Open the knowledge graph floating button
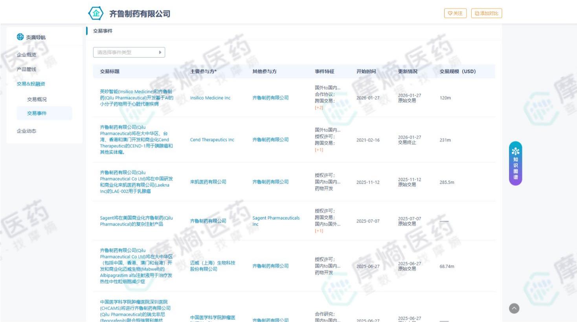Image resolution: width=577 pixels, height=322 pixels. (515, 163)
